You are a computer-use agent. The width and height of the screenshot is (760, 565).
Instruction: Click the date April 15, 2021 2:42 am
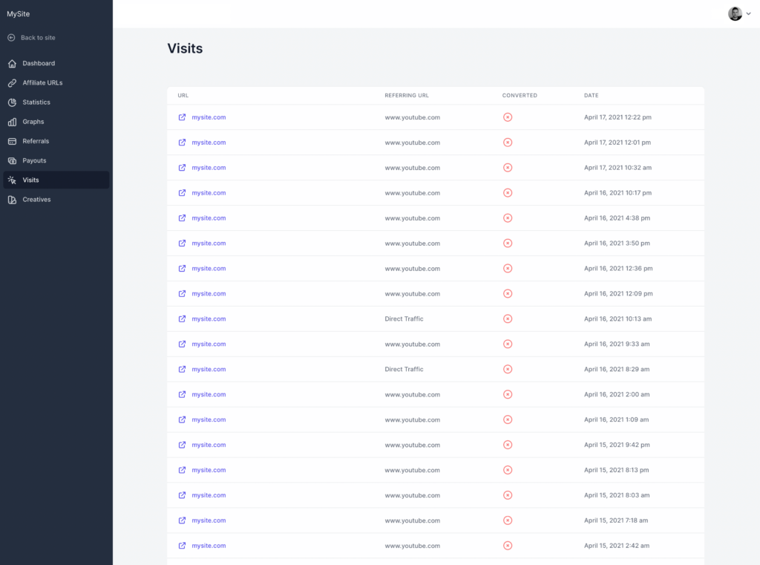click(x=617, y=546)
